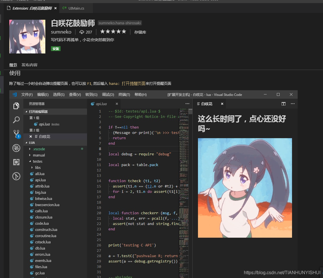Collapse the testes folder
The width and height of the screenshot is (323, 278).
click(x=55, y=161)
